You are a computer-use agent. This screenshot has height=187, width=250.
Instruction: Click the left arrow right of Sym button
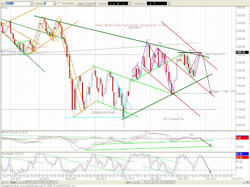(19, 182)
